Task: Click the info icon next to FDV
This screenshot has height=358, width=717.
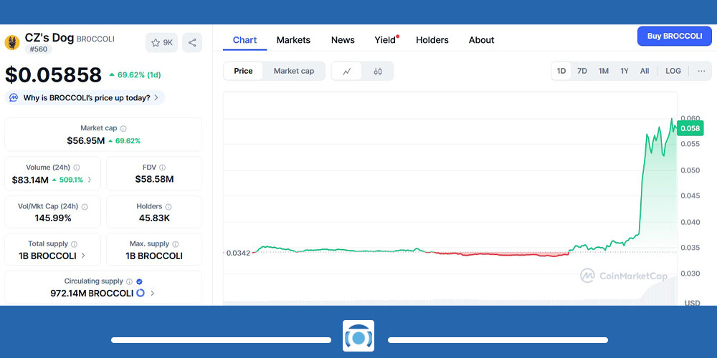Action: tap(162, 168)
